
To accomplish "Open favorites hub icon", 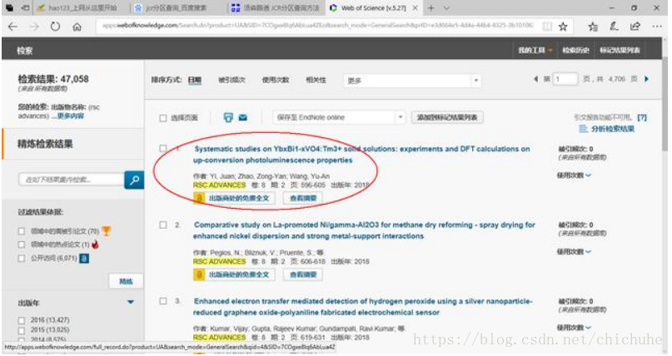I will point(593,27).
